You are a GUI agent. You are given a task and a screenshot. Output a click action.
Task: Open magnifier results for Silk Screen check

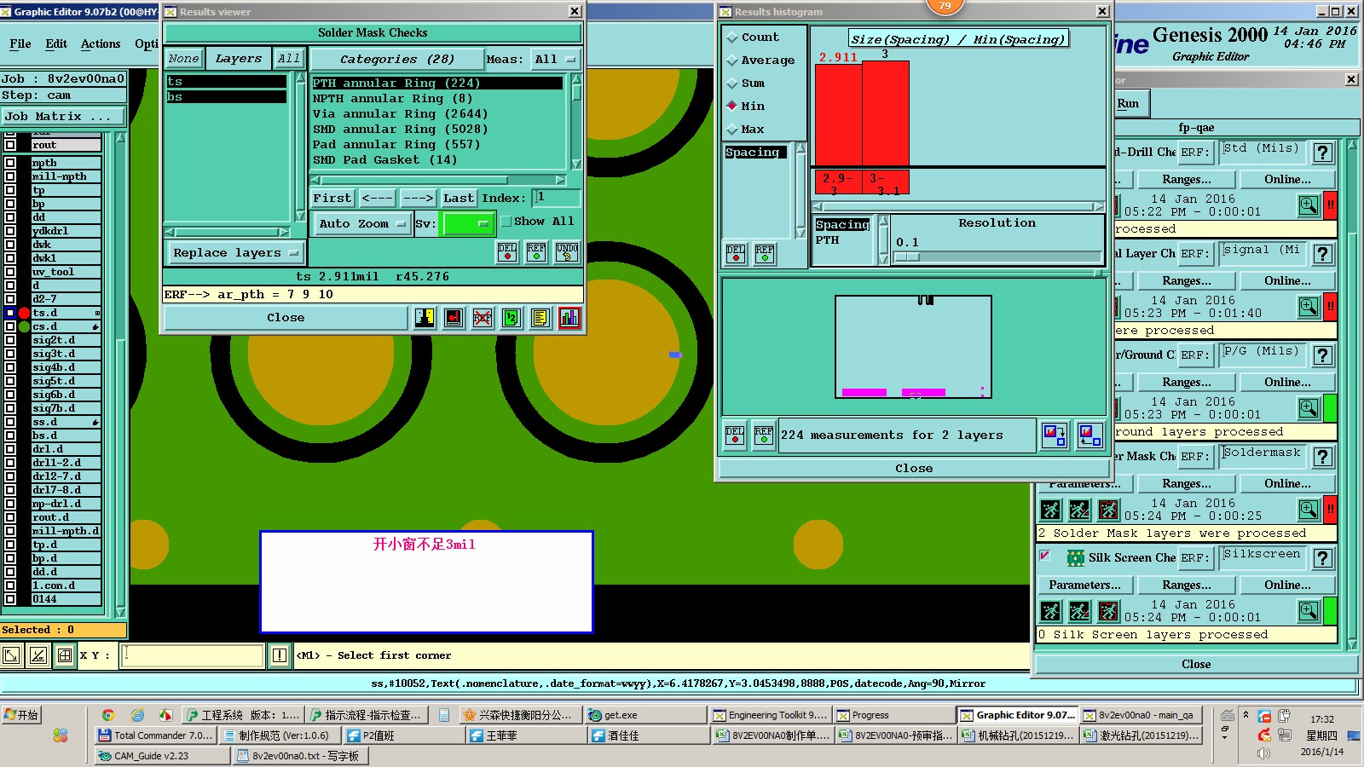click(x=1309, y=611)
